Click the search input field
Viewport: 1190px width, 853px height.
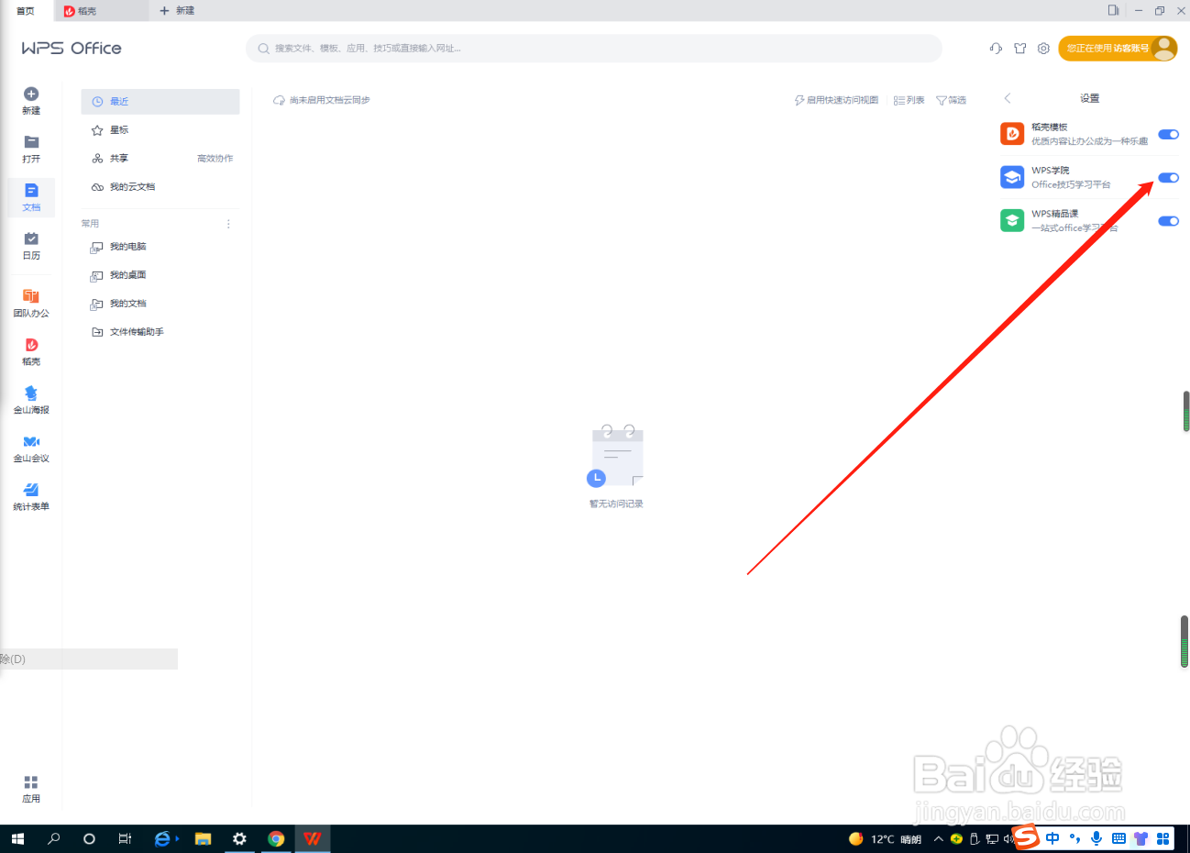pos(594,49)
